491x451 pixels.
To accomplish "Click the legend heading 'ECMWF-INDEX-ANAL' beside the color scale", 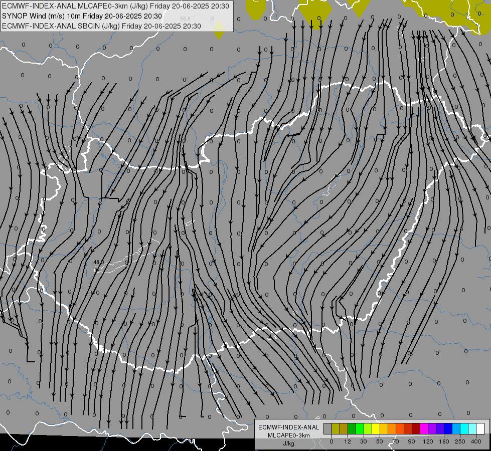I will pos(289,427).
